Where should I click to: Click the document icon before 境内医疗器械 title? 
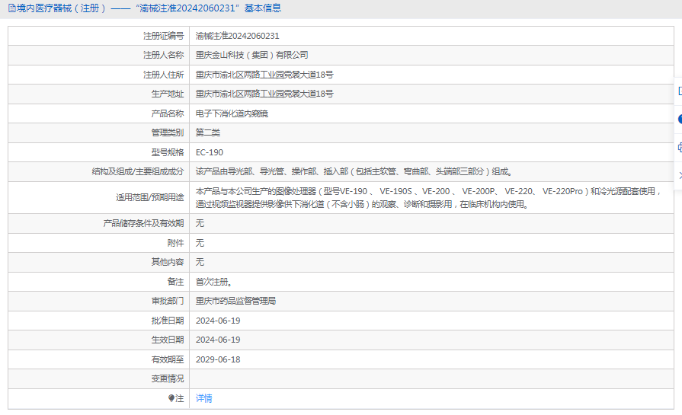tap(12, 8)
